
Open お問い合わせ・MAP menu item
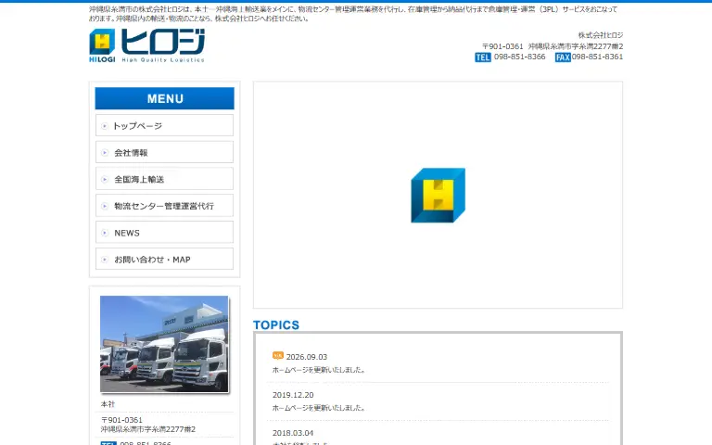[164, 260]
